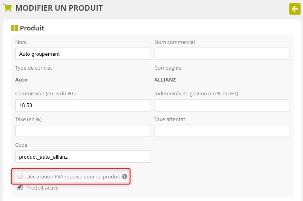This screenshot has width=303, height=201.
Task: Click into the Taxe attentat field
Action: coord(222,131)
